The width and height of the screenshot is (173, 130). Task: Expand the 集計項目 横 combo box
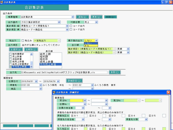[x=67, y=29]
